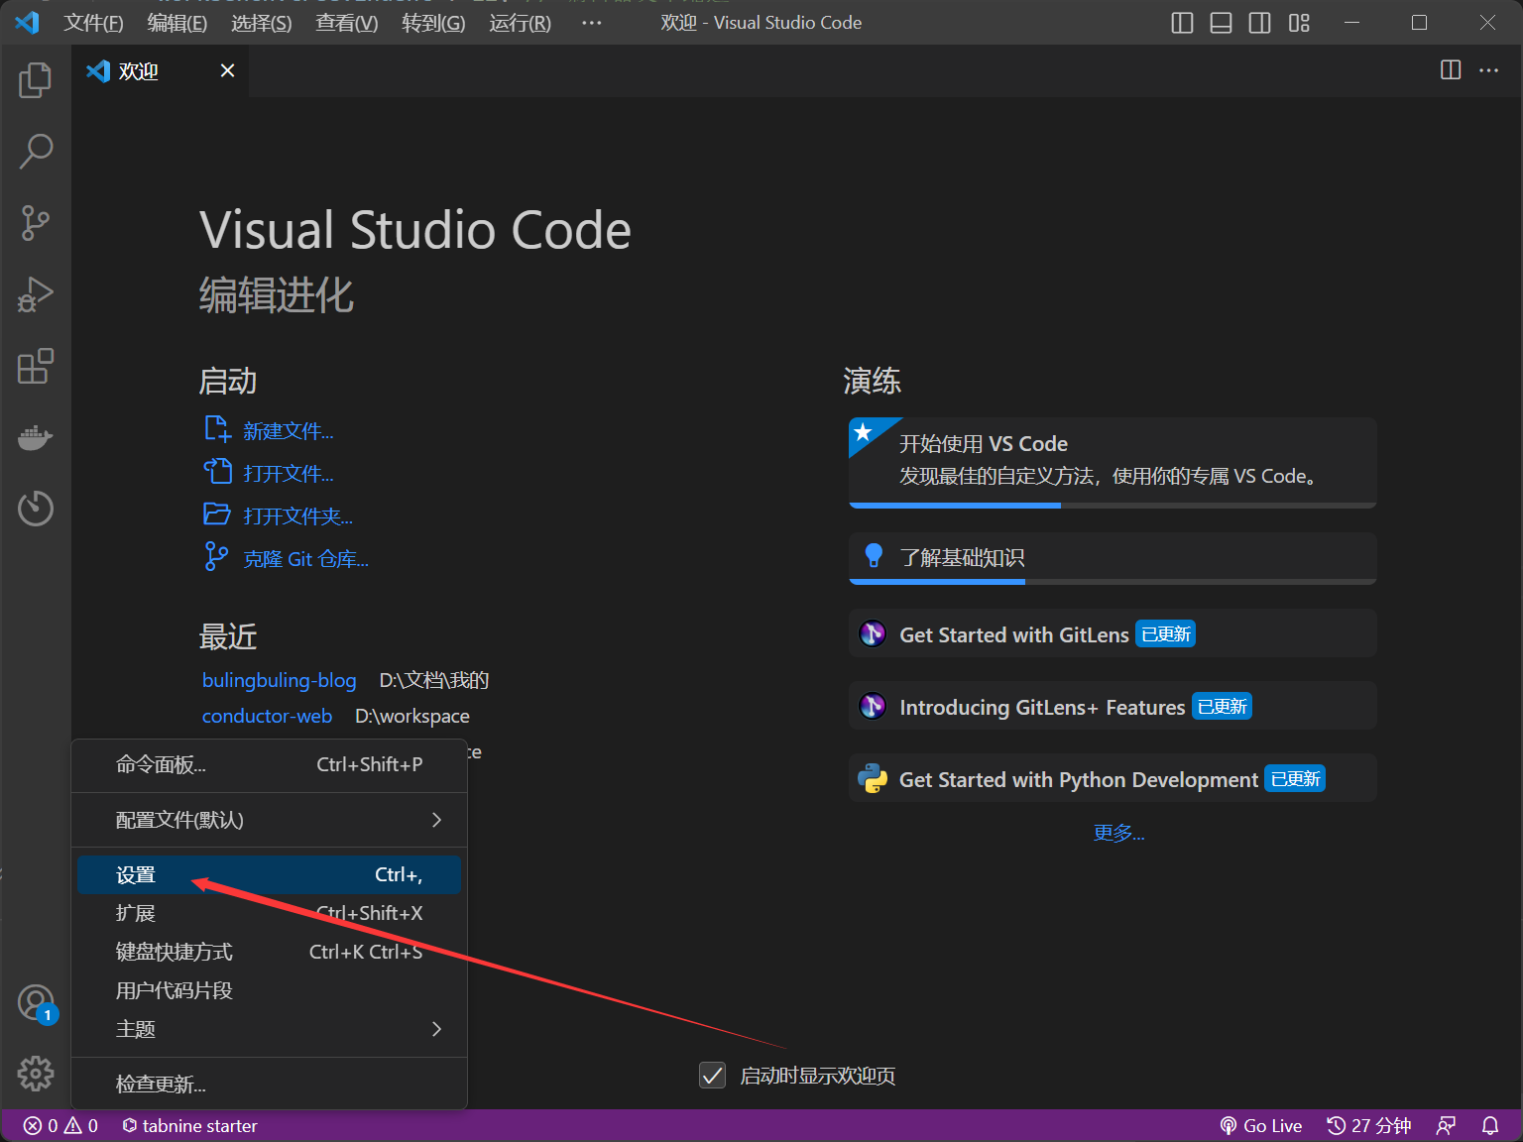Close the 欢迎 tab
The height and width of the screenshot is (1142, 1523).
227,70
